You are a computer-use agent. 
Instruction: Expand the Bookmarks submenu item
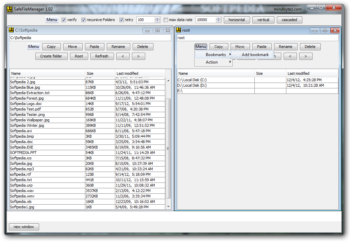click(x=213, y=55)
